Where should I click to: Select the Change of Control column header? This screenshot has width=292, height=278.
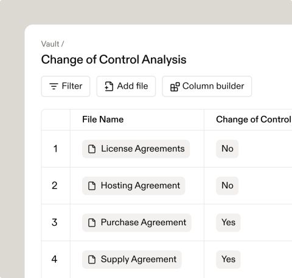pos(254,120)
